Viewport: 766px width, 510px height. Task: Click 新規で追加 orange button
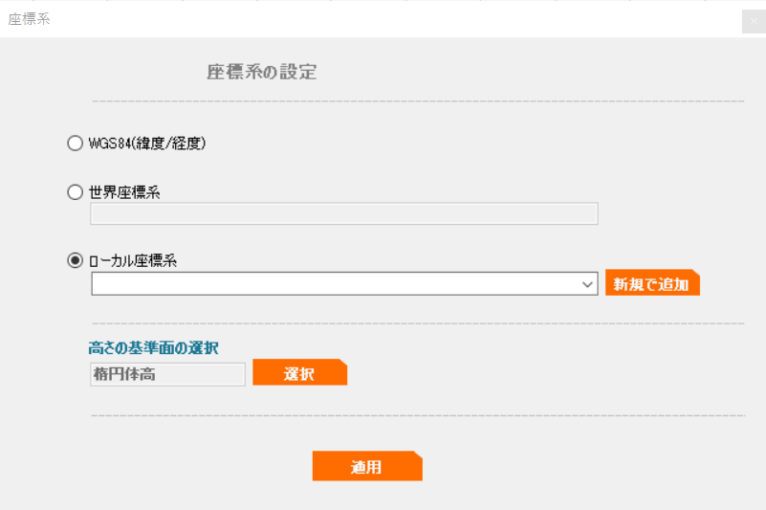tap(652, 282)
